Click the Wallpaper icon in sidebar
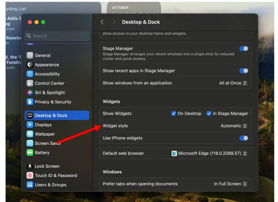 (30, 134)
